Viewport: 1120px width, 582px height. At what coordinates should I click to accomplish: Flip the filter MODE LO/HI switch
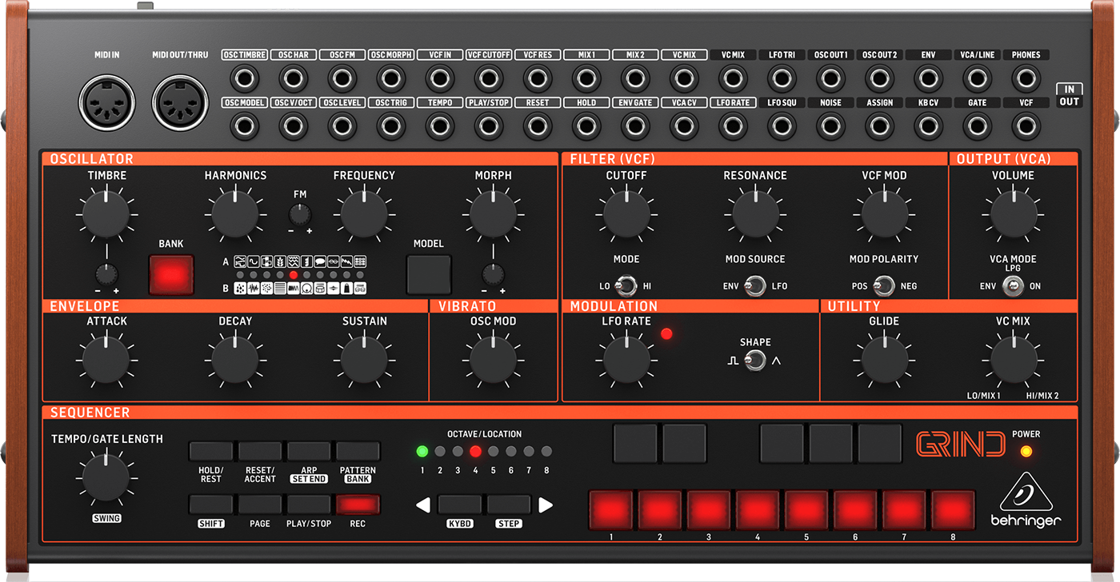pyautogui.click(x=626, y=286)
